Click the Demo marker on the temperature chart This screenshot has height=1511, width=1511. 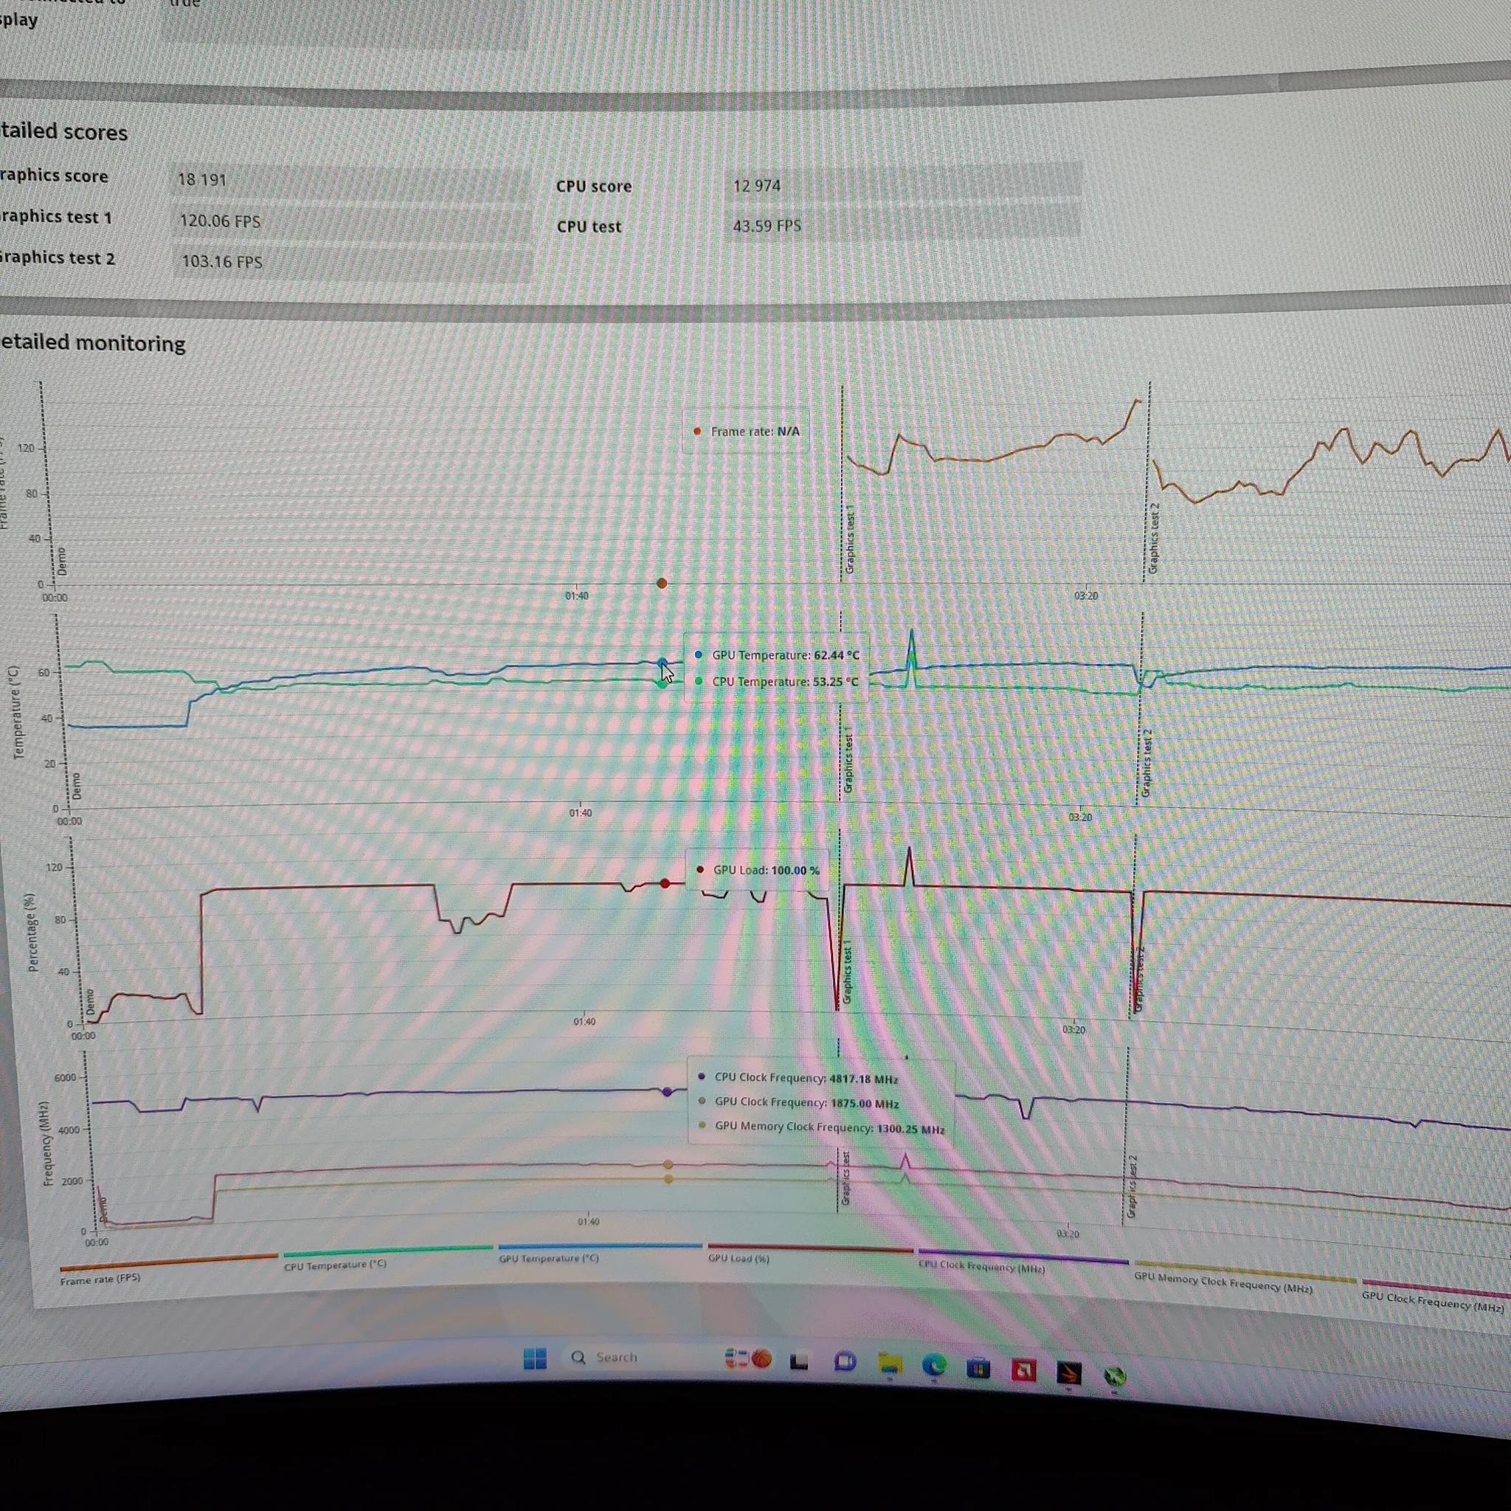tap(76, 786)
